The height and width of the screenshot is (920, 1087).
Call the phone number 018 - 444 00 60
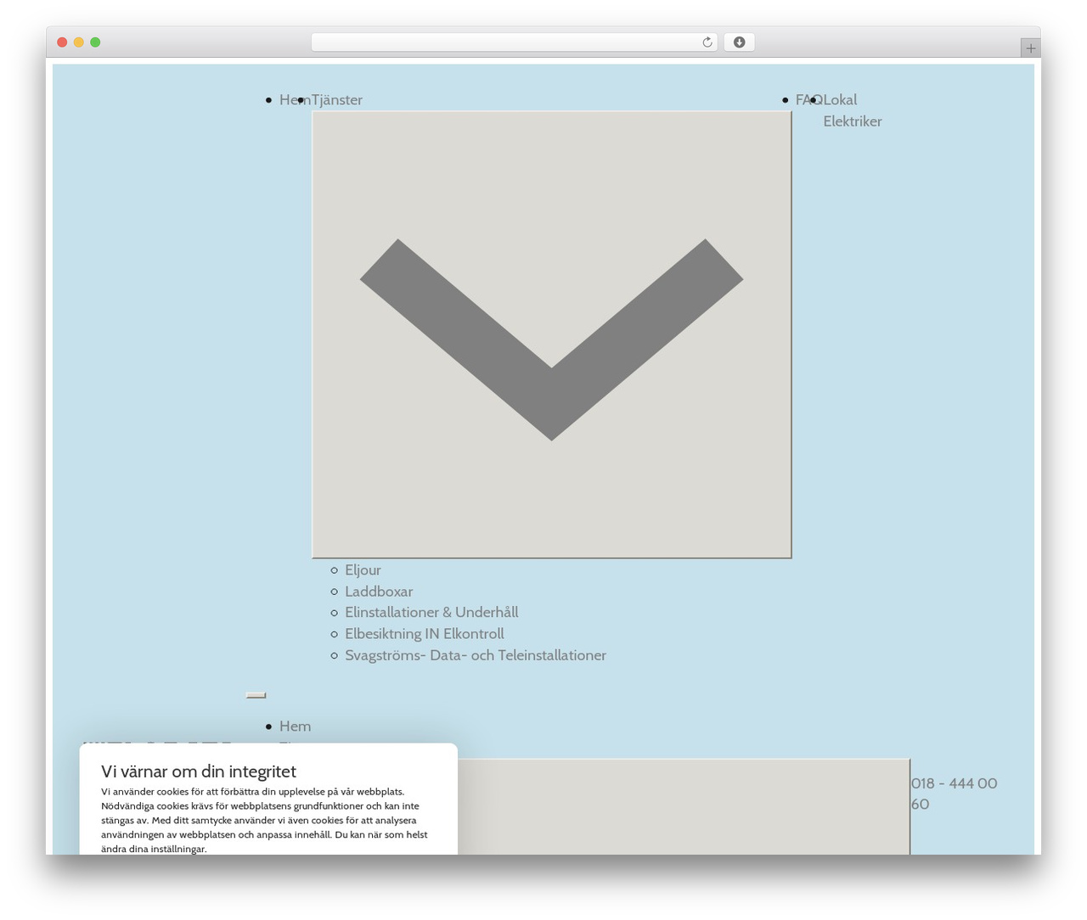click(x=954, y=794)
